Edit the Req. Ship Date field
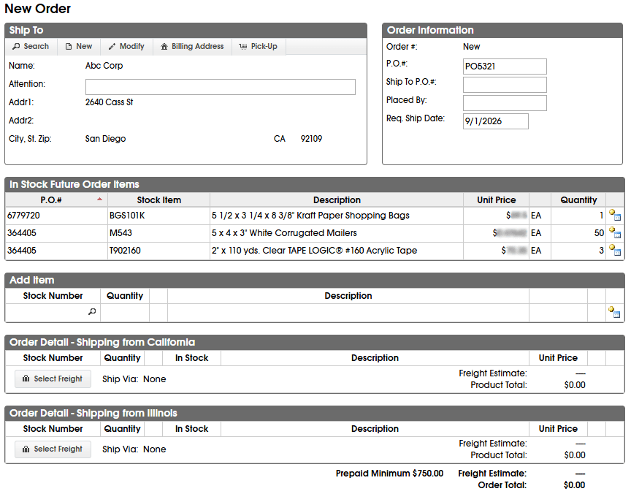The width and height of the screenshot is (631, 494). tap(495, 121)
